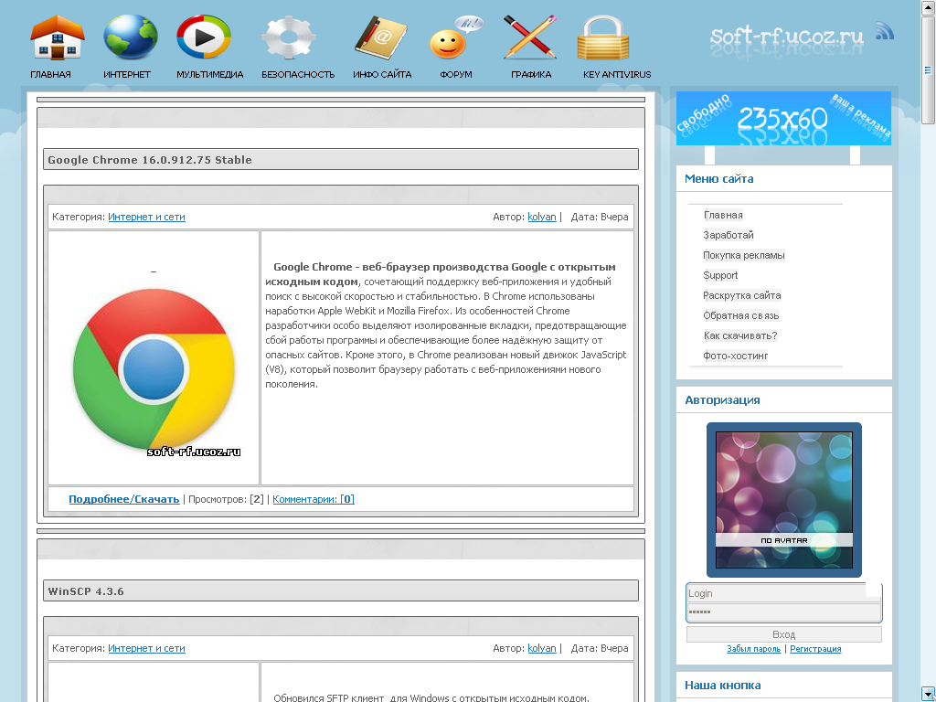Screen dimensions: 936x702
Task: Select the ИНТЕРНЕТ label in top navigation
Action: [127, 75]
